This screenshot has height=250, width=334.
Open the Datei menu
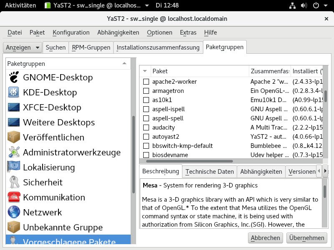pos(15,32)
